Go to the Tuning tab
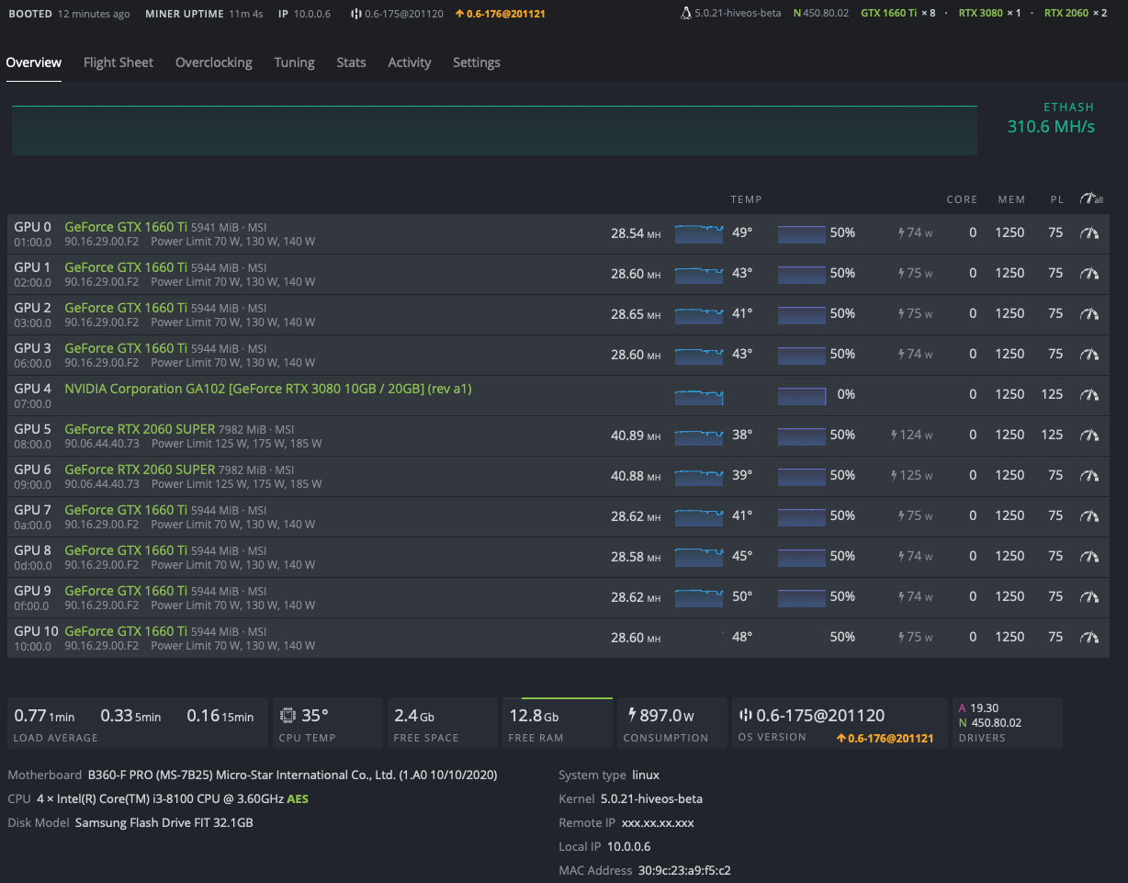This screenshot has height=883, width=1128. point(294,62)
